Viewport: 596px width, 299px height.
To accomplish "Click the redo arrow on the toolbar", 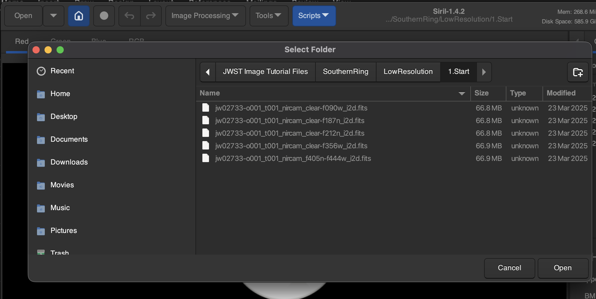I will pos(151,16).
